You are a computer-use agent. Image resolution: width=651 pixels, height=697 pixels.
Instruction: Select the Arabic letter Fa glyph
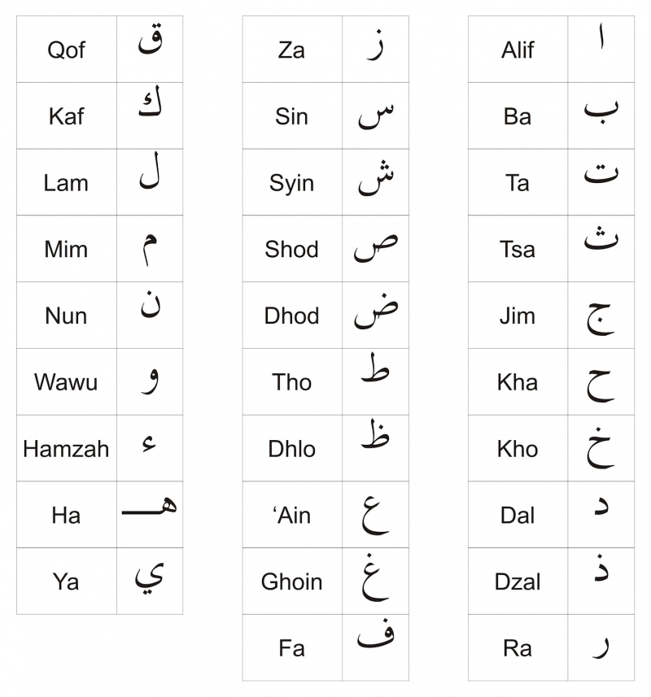[x=375, y=639]
